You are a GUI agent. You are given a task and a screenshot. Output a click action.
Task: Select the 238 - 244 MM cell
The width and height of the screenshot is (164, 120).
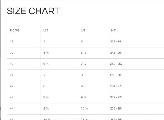(x=117, y=41)
